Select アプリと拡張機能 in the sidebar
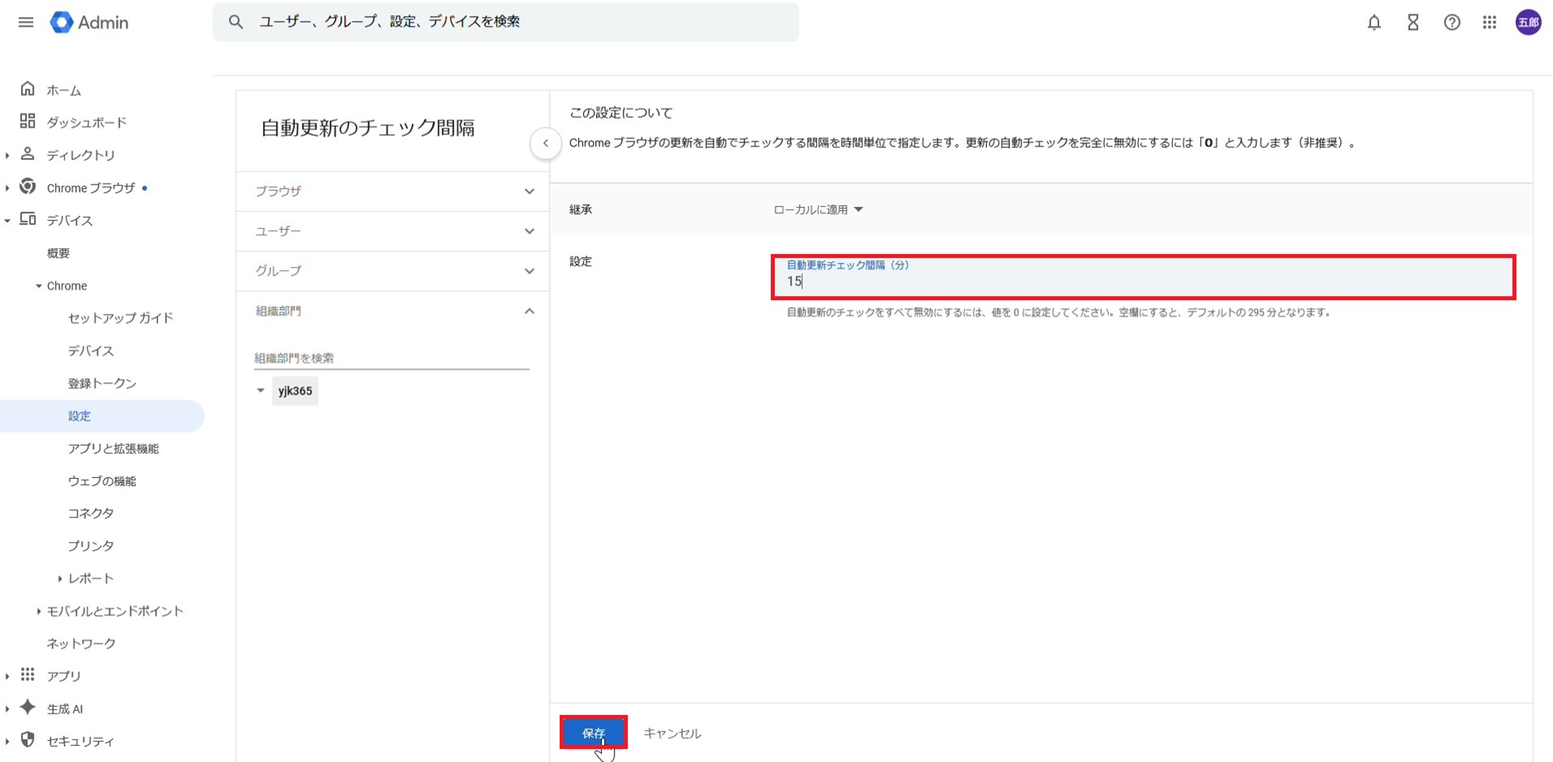The width and height of the screenshot is (1553, 762). coord(113,448)
